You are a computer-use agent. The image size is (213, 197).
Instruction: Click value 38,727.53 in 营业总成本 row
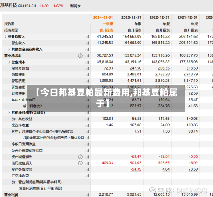pyautogui.click(x=105, y=55)
